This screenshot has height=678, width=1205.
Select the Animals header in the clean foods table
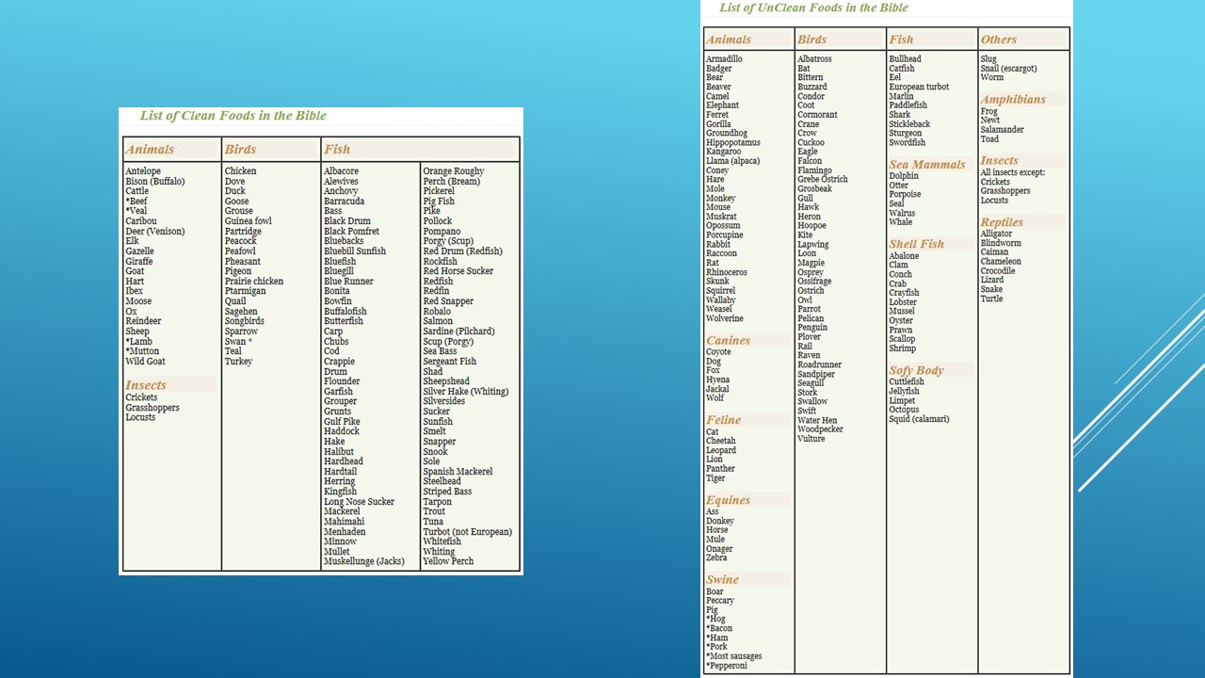tap(150, 150)
